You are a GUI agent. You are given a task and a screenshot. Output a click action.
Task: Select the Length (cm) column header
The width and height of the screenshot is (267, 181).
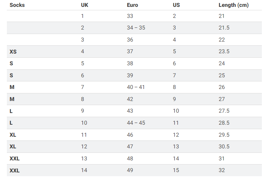tap(233, 5)
